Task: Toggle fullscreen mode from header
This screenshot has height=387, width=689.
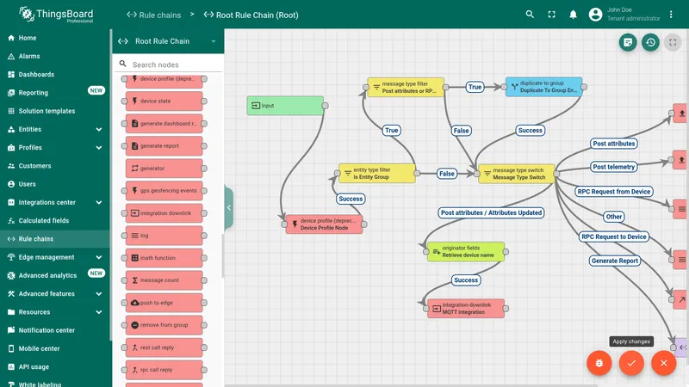Action: 551,15
